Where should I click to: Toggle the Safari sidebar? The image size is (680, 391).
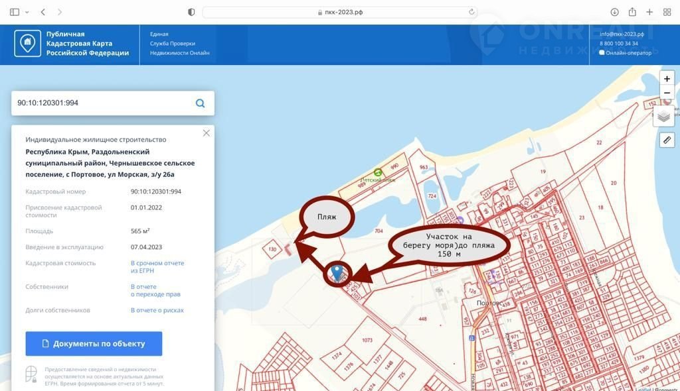[15, 12]
